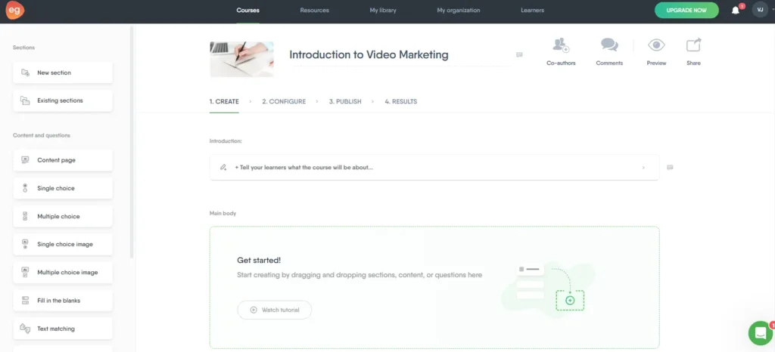The image size is (775, 352).
Task: Go to the 3. PUBLISH step
Action: pos(345,101)
